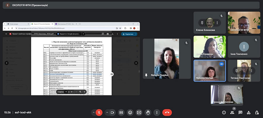Viewport: 263px width, 118px height.
Task: Expand the open-with dropdown arrow
Action: click(84, 34)
